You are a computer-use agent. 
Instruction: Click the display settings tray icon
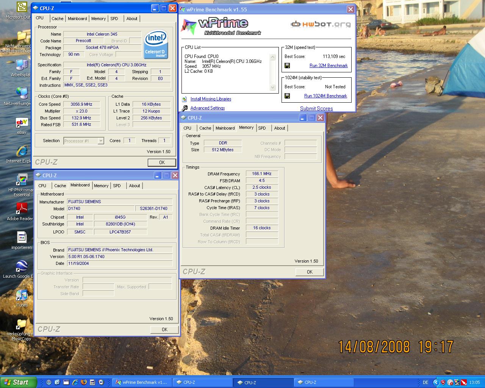457,382
